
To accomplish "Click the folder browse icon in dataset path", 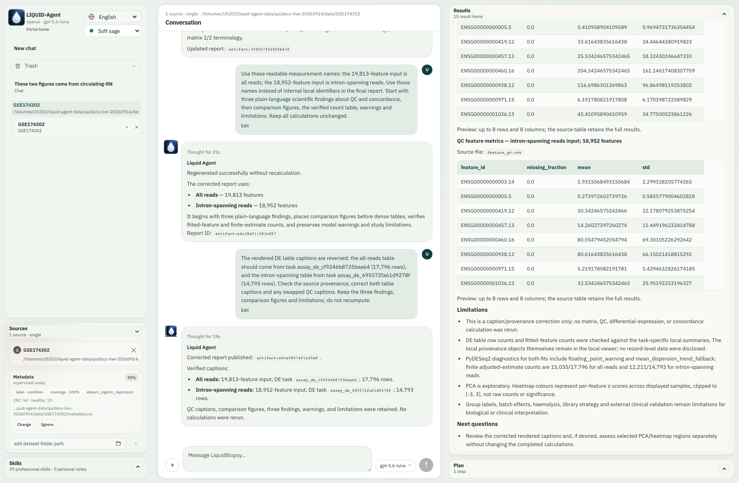I will tap(118, 443).
